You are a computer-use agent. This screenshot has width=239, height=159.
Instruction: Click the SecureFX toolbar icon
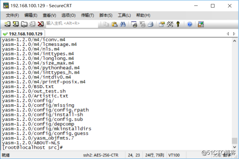click(x=201, y=24)
